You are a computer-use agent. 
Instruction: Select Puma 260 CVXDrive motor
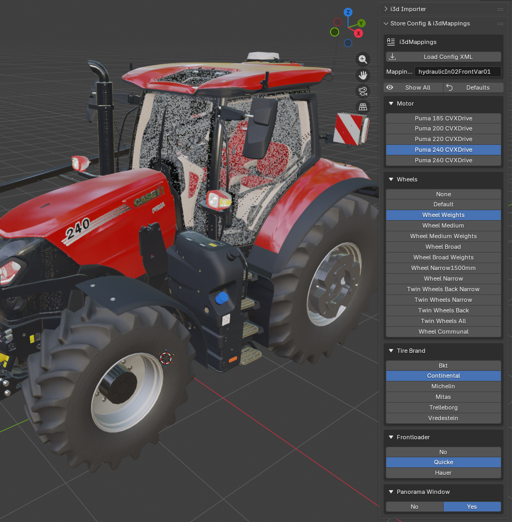pos(444,160)
